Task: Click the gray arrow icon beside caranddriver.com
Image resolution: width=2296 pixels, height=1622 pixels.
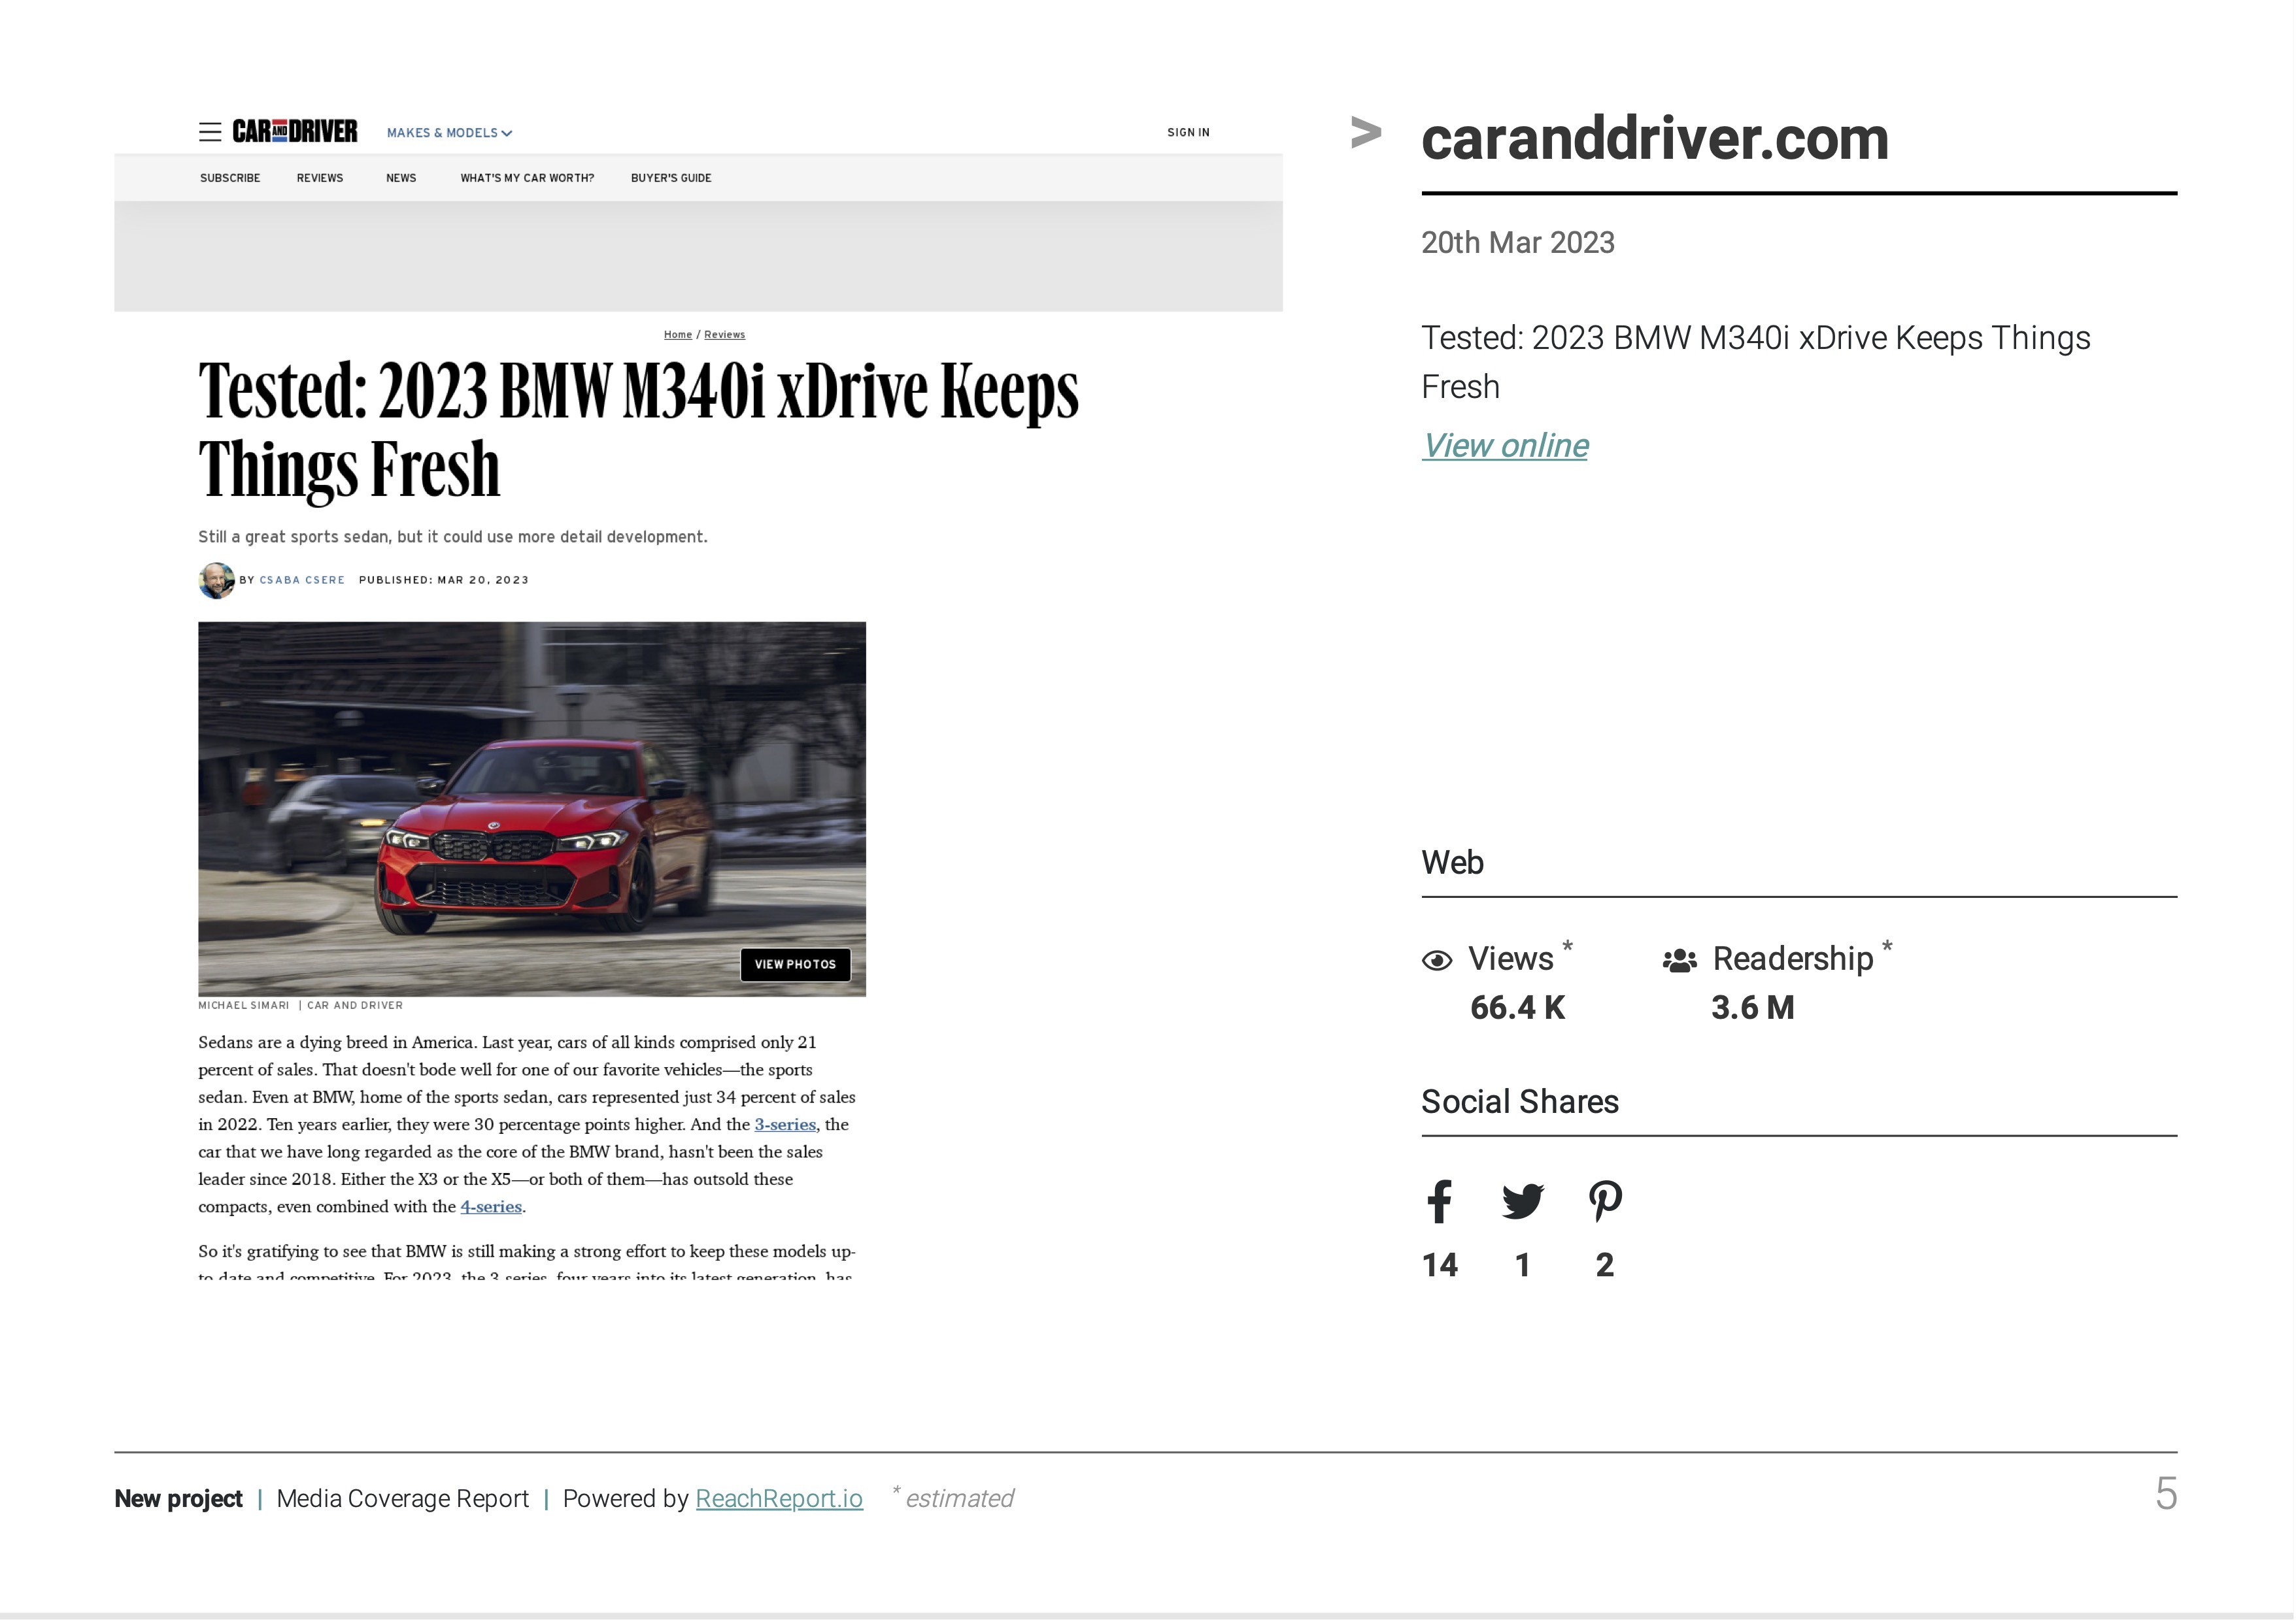Action: pos(1366,133)
